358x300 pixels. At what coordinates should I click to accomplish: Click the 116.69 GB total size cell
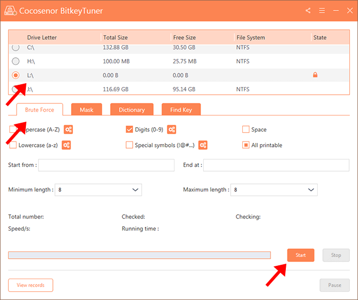[116, 89]
